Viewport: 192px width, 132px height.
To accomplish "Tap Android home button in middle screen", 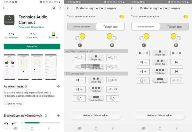I will click(96, 128).
